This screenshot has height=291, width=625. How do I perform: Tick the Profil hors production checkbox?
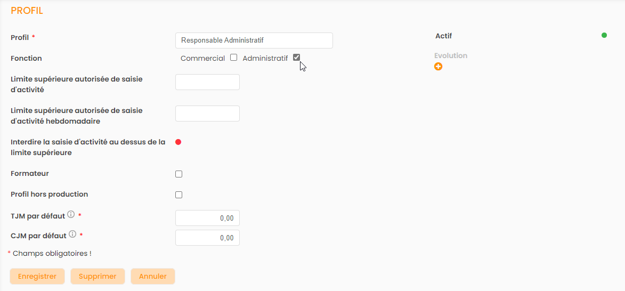pos(179,195)
